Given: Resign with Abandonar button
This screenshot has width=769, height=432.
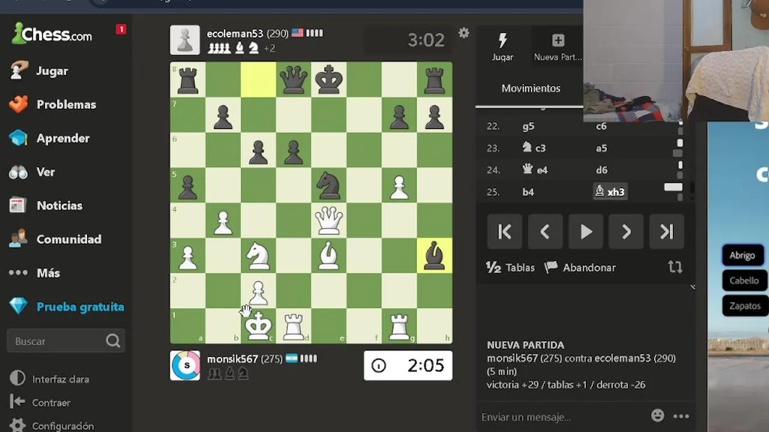Looking at the screenshot, I should point(580,268).
